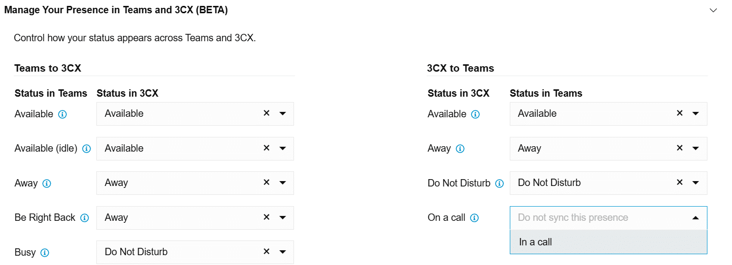Click info icon next to Available (idle)
The width and height of the screenshot is (732, 265).
[x=87, y=149]
